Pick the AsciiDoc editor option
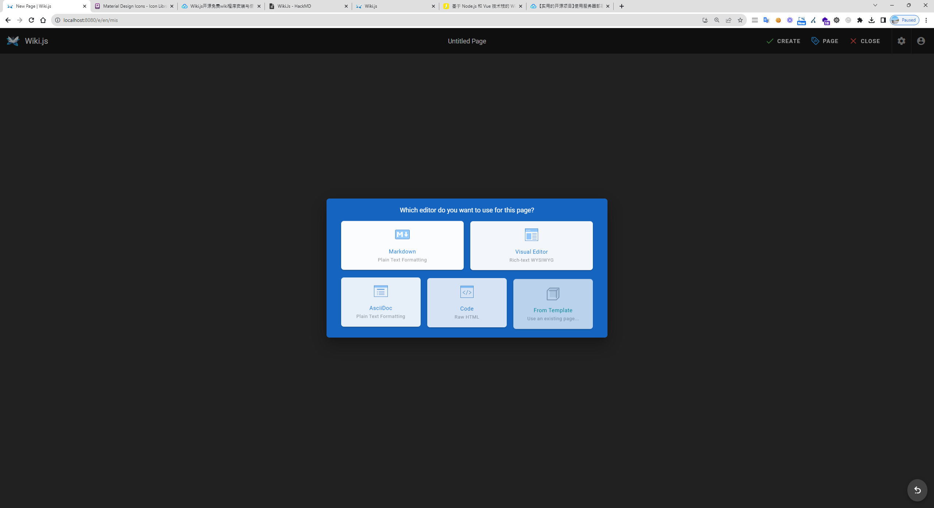 pyautogui.click(x=381, y=302)
